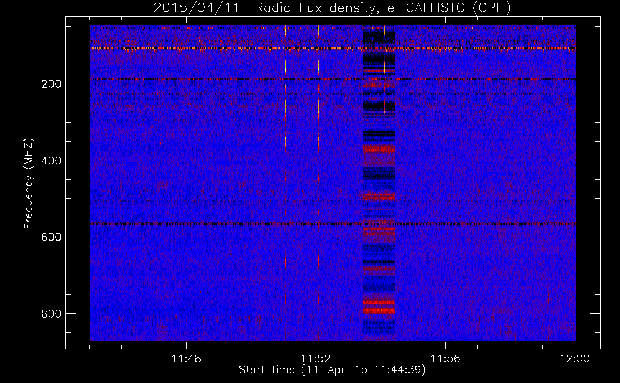Click the 11:52 time tick label
620x383 pixels.
(x=316, y=359)
